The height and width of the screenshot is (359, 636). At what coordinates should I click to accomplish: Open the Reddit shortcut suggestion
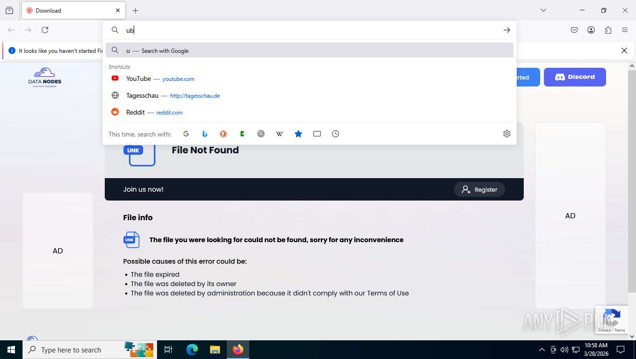click(310, 112)
